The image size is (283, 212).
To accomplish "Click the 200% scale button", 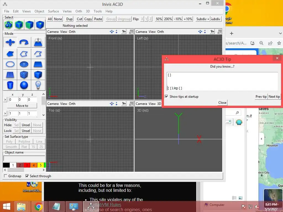I will [168, 19].
